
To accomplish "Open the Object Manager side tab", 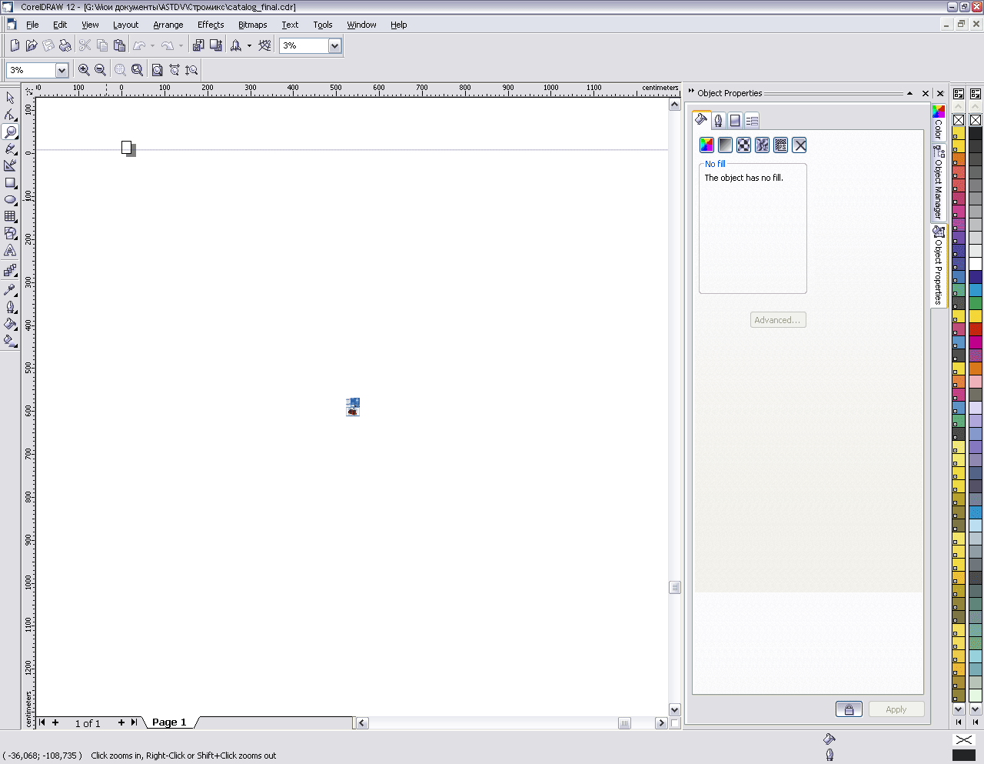I will [939, 183].
